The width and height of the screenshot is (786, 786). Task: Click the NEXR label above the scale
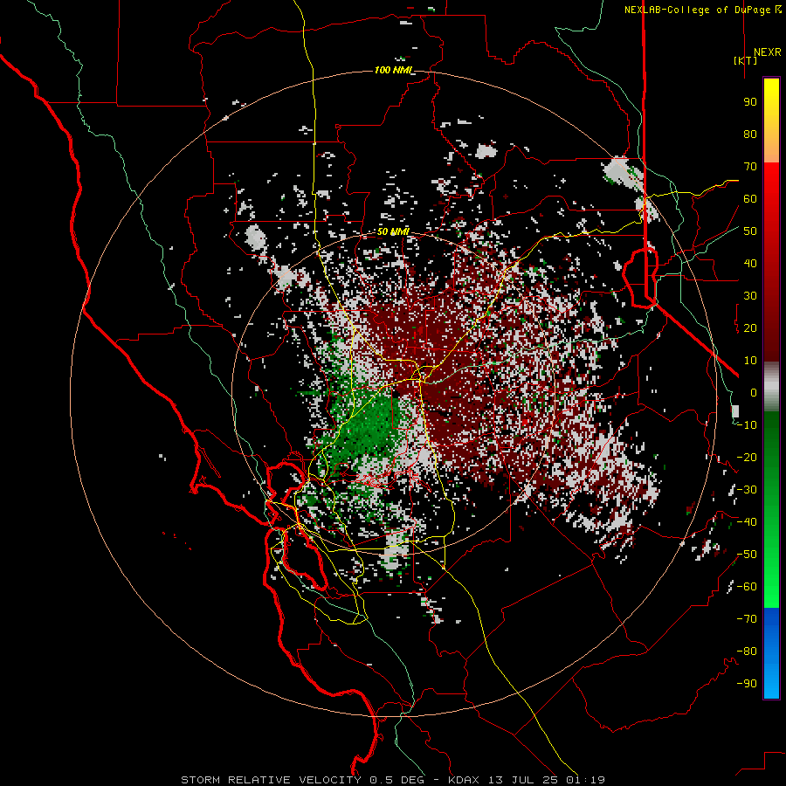coord(767,52)
